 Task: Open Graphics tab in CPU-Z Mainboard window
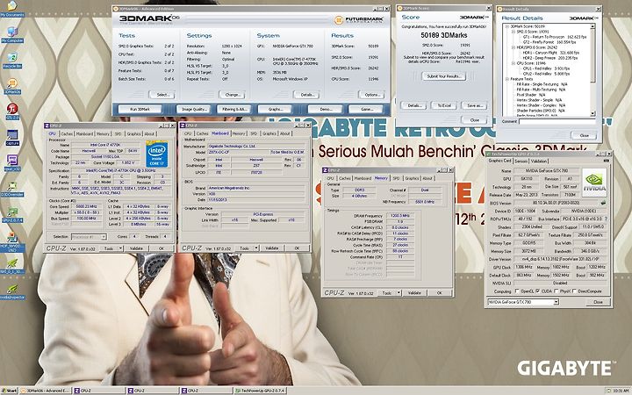(x=269, y=133)
